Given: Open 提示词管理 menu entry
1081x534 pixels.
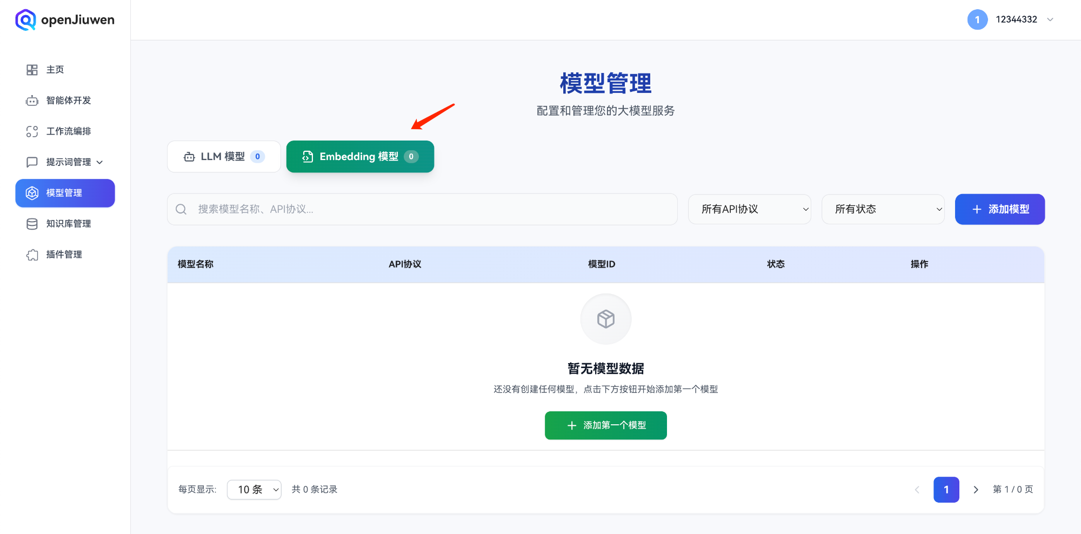Looking at the screenshot, I should (65, 162).
